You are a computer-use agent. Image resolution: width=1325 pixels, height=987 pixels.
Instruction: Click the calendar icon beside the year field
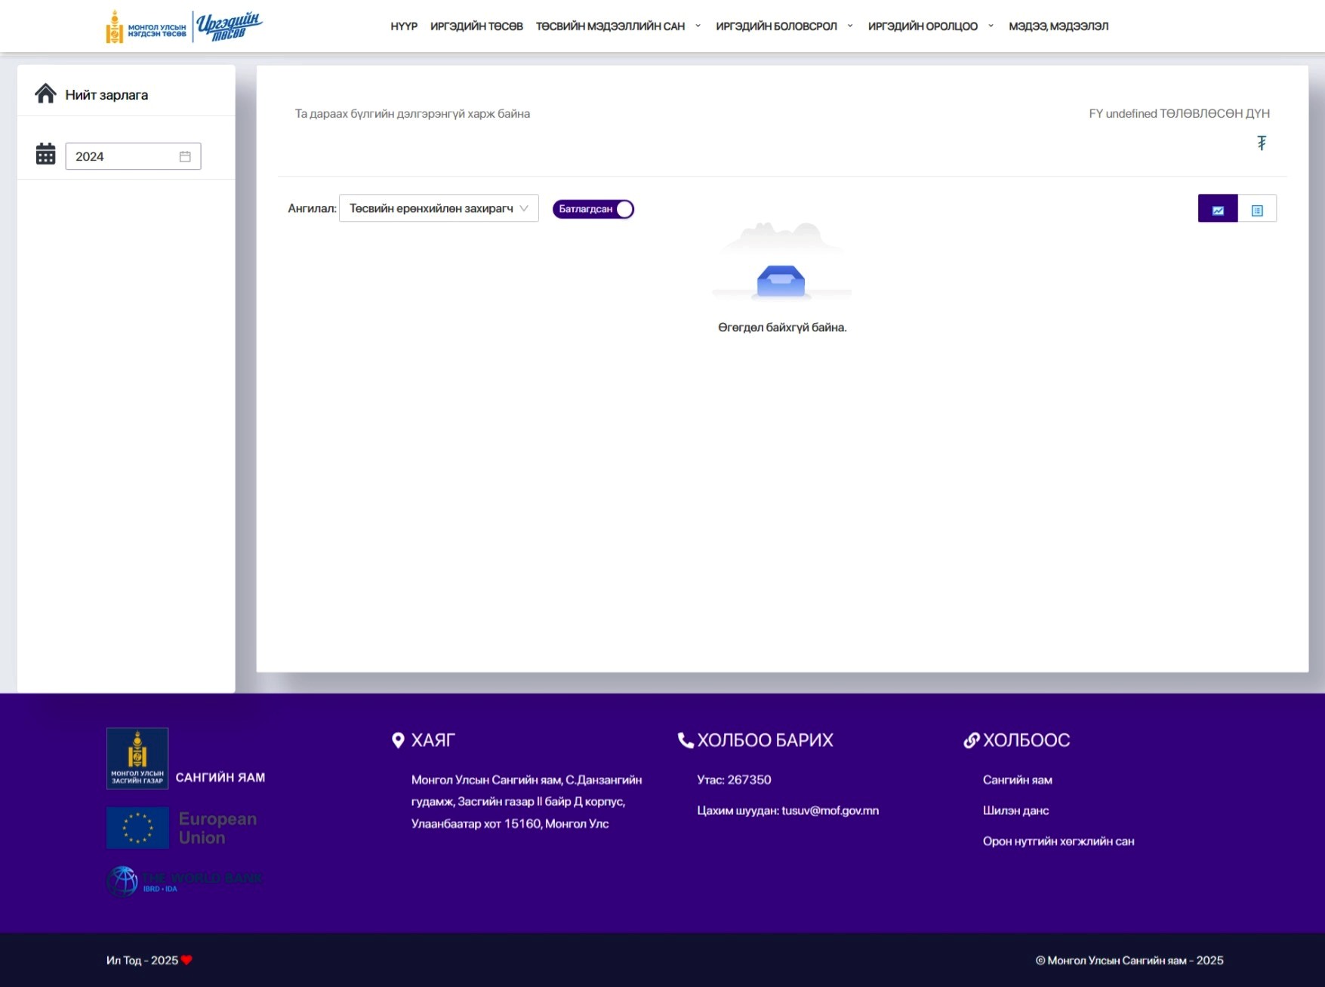coord(45,155)
